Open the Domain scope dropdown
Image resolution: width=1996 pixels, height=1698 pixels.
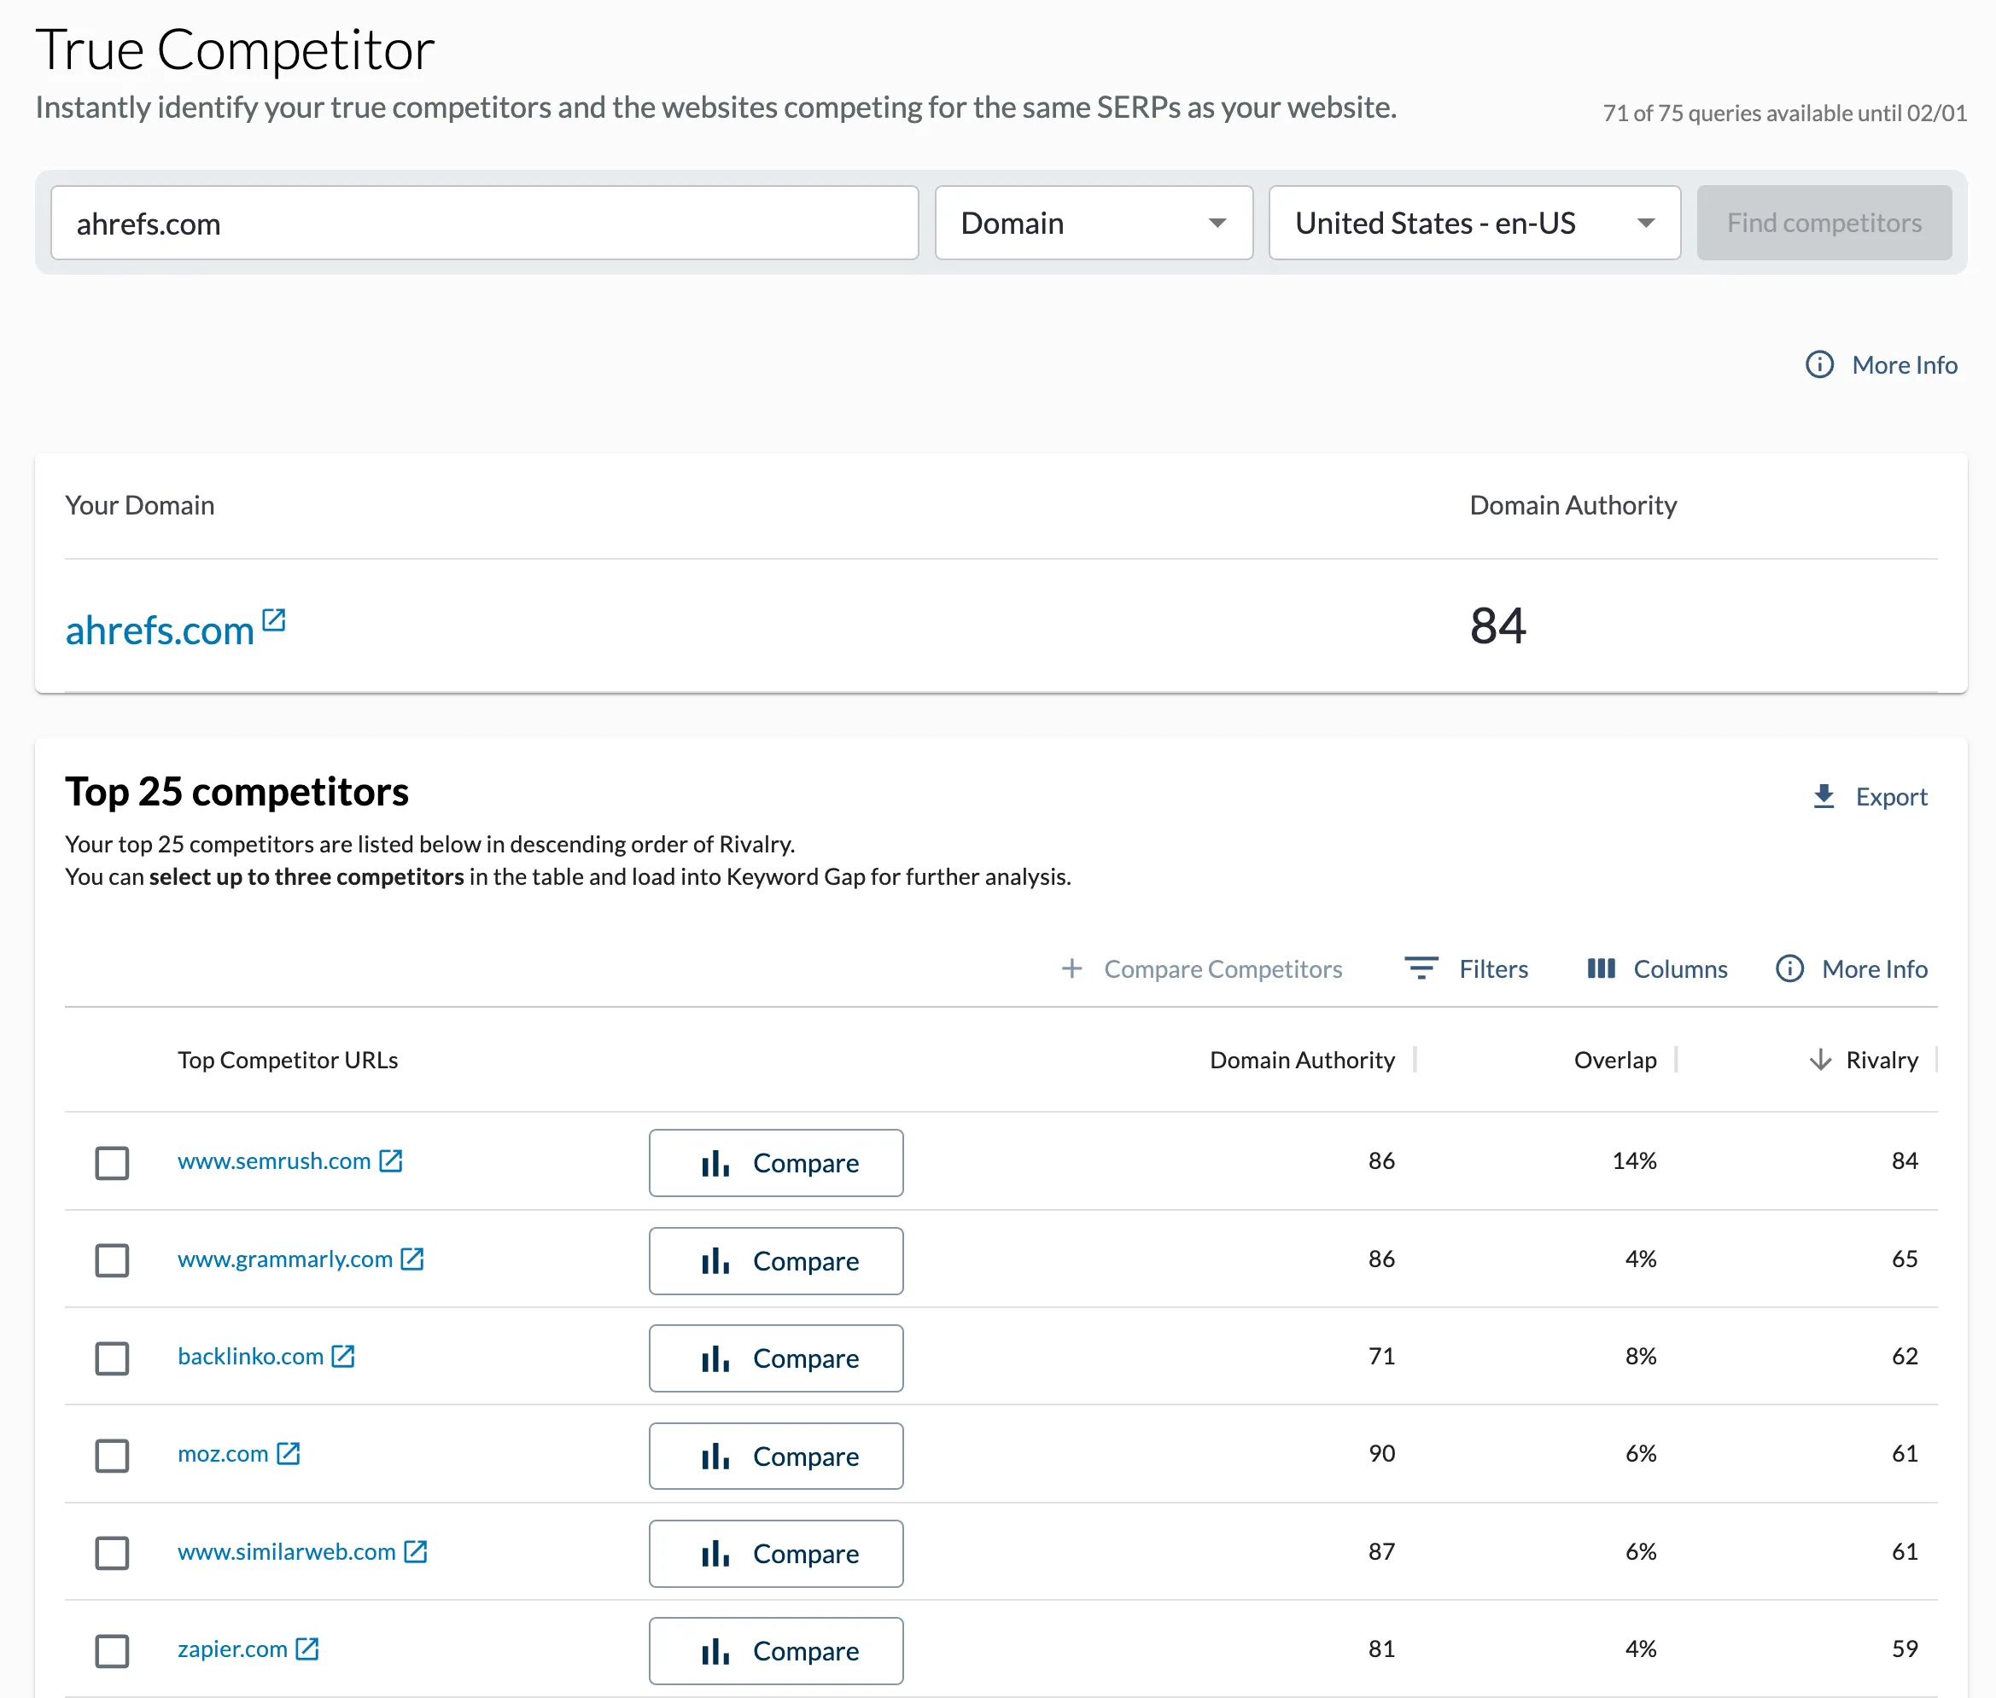[1094, 224]
